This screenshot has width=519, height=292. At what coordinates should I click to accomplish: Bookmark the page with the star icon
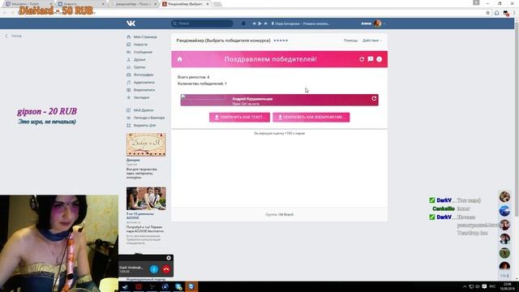pyautogui.click(x=487, y=13)
